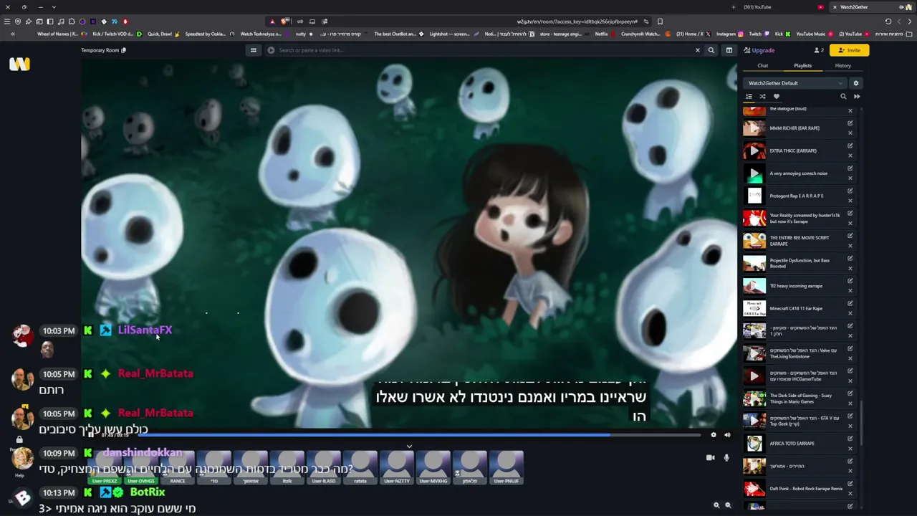Edit the Your Reality screamed item
The image size is (917, 516).
tap(850, 214)
